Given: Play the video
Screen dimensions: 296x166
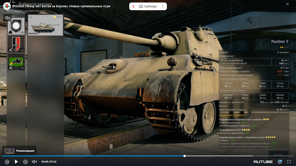Looking at the screenshot, I should (16, 162).
